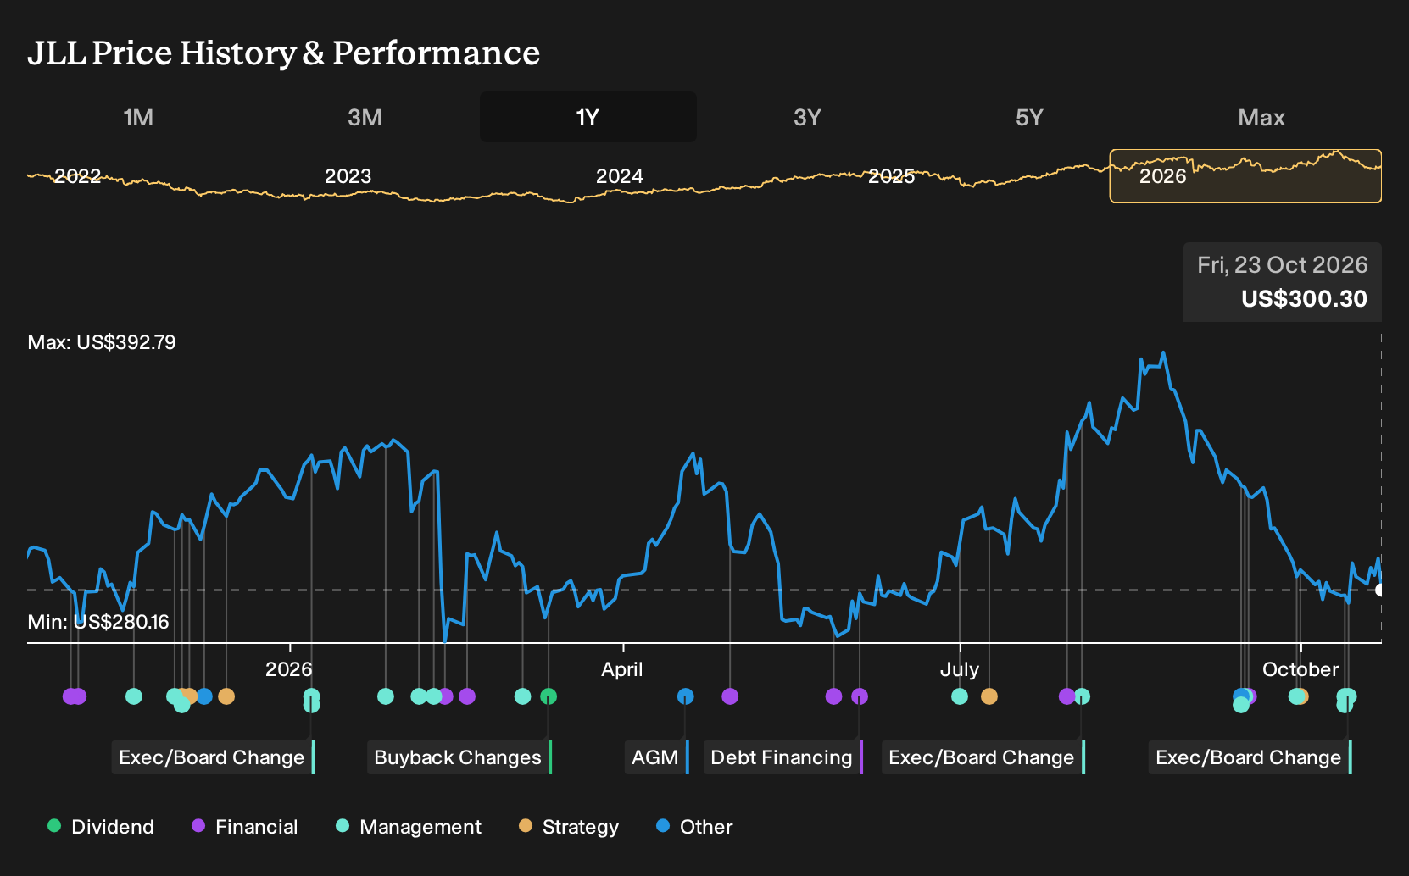Image resolution: width=1409 pixels, height=876 pixels.
Task: Click the 2022 label in the overview chart
Action: (77, 176)
